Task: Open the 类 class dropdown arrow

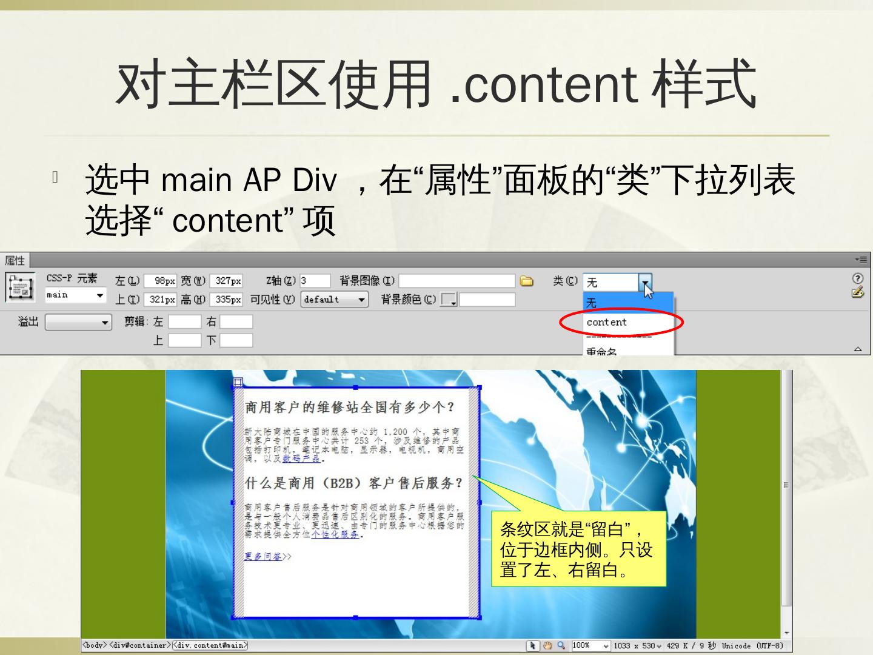Action: 646,282
